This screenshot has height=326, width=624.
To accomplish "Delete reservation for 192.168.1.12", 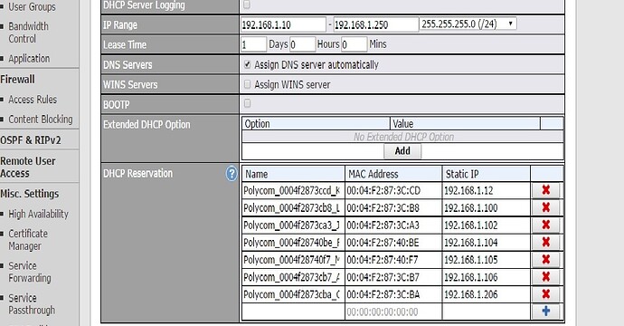I will [x=545, y=190].
